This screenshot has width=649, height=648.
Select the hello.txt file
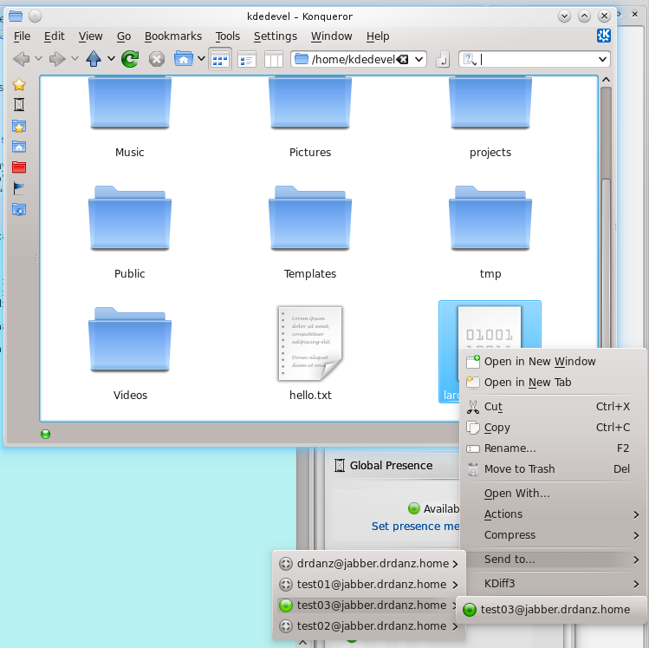pos(310,353)
